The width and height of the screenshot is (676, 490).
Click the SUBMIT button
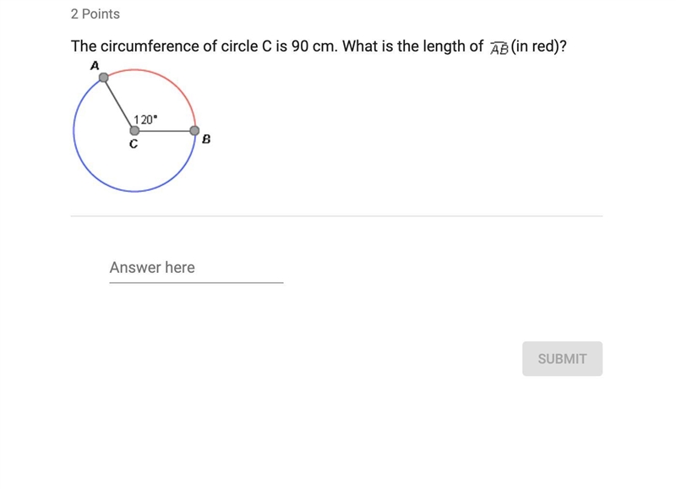[562, 358]
